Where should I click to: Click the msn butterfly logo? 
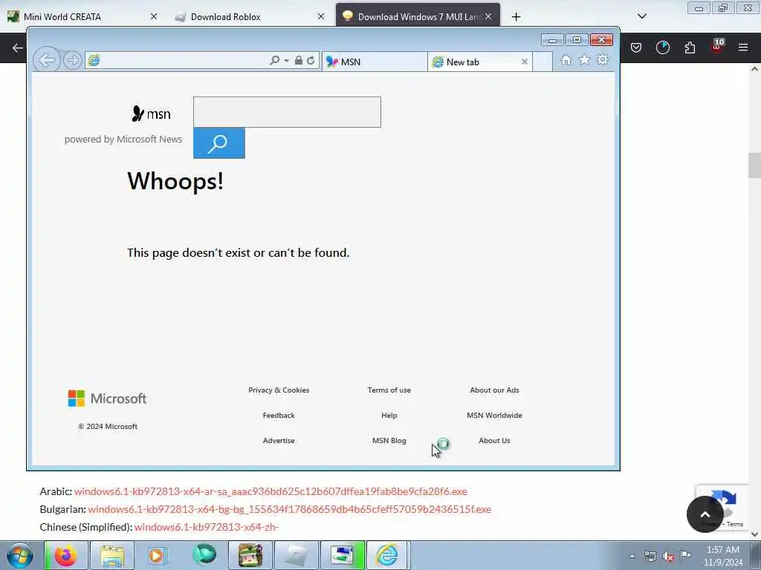(x=151, y=114)
